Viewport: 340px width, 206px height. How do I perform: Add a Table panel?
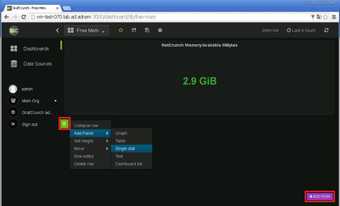131,141
